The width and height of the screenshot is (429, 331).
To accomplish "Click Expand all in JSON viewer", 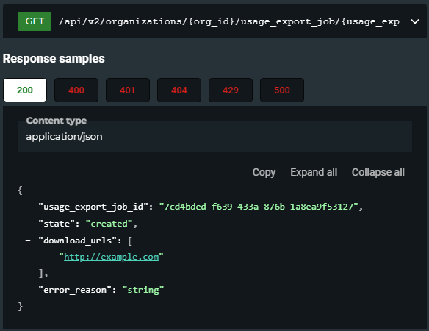I will tap(314, 172).
